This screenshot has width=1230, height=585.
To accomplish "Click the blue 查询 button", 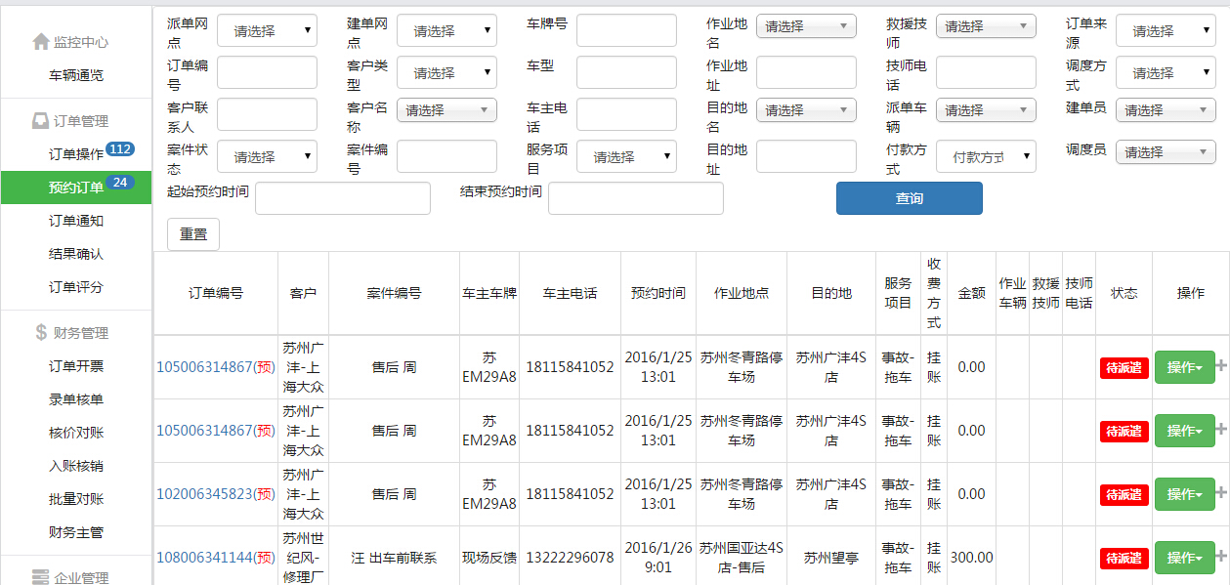I will coord(909,198).
